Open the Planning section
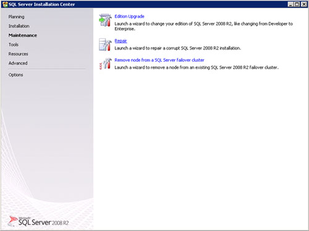The image size is (309, 231). click(16, 17)
